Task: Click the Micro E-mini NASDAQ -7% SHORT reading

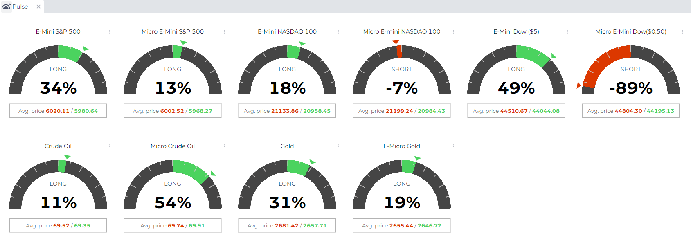Action: click(402, 88)
